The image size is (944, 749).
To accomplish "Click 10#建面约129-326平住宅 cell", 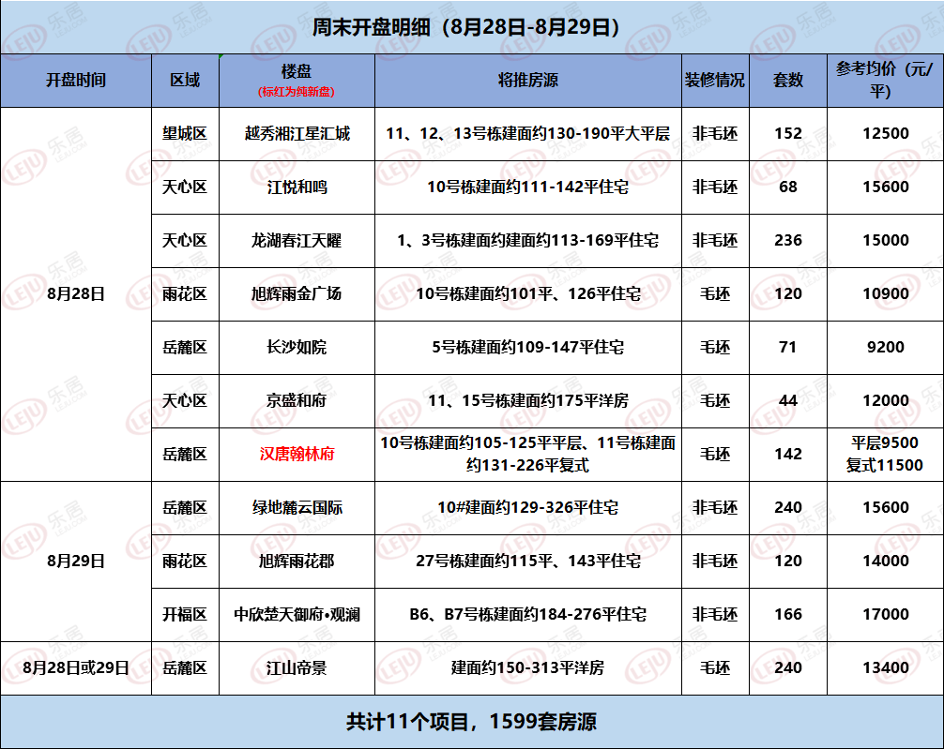I will pos(528,508).
